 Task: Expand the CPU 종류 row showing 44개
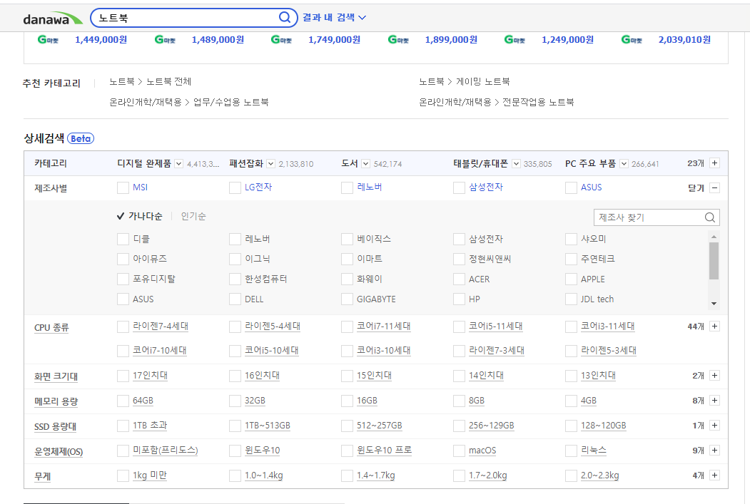(714, 326)
